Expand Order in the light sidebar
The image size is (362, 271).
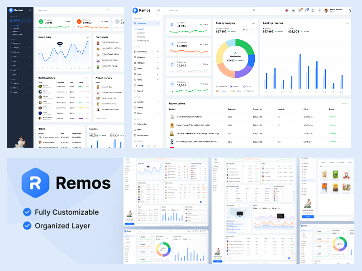pos(146,69)
